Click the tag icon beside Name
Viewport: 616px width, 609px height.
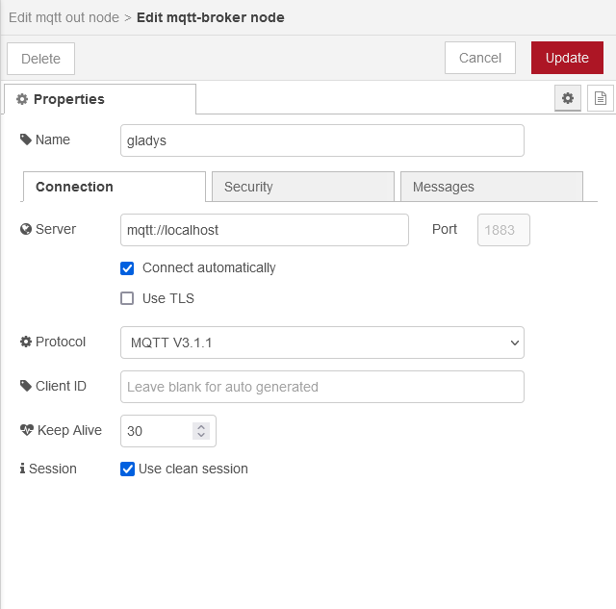(26, 140)
